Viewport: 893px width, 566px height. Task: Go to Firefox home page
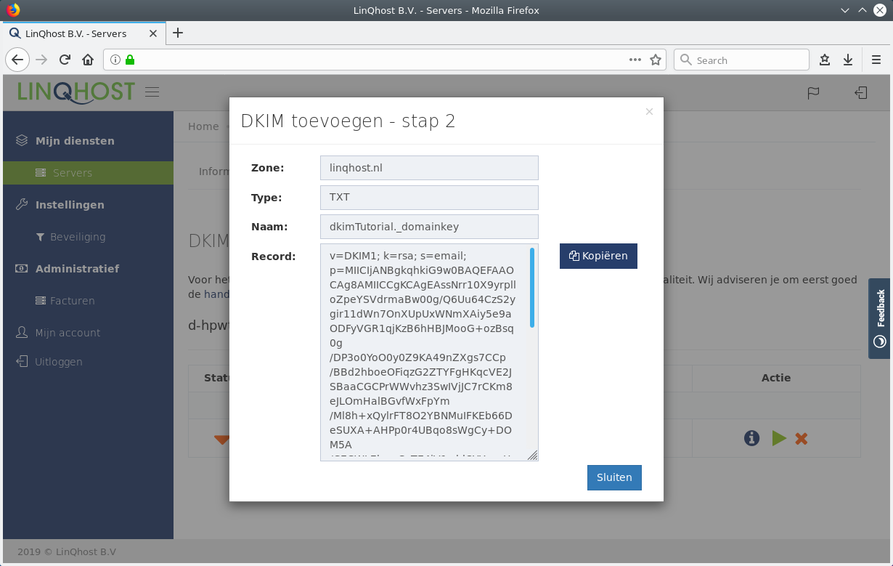click(x=88, y=60)
